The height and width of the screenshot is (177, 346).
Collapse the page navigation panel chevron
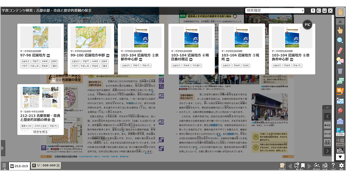(x=327, y=108)
